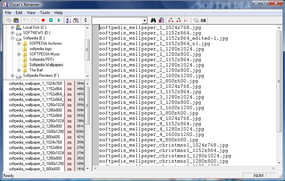Click the folder tree scroll down arrow
285x181 pixels.
point(87,76)
